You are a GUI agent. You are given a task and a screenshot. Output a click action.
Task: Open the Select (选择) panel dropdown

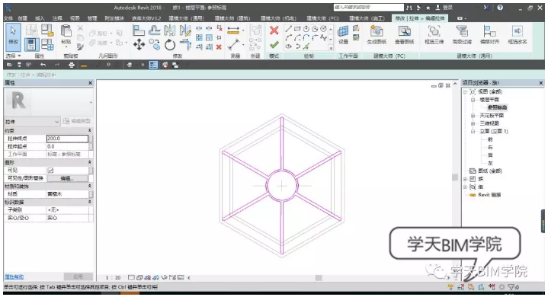coord(14,56)
